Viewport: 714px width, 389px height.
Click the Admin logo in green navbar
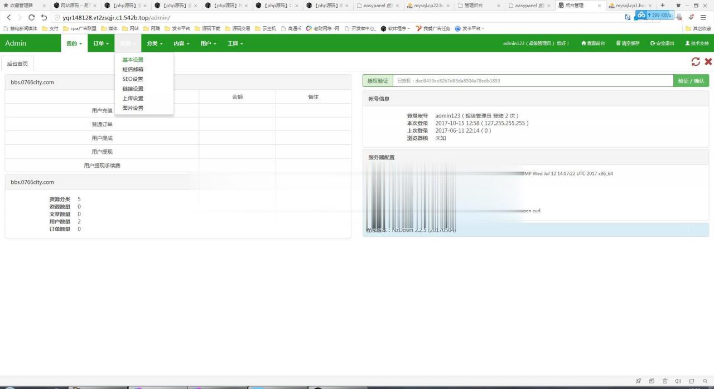click(x=16, y=43)
